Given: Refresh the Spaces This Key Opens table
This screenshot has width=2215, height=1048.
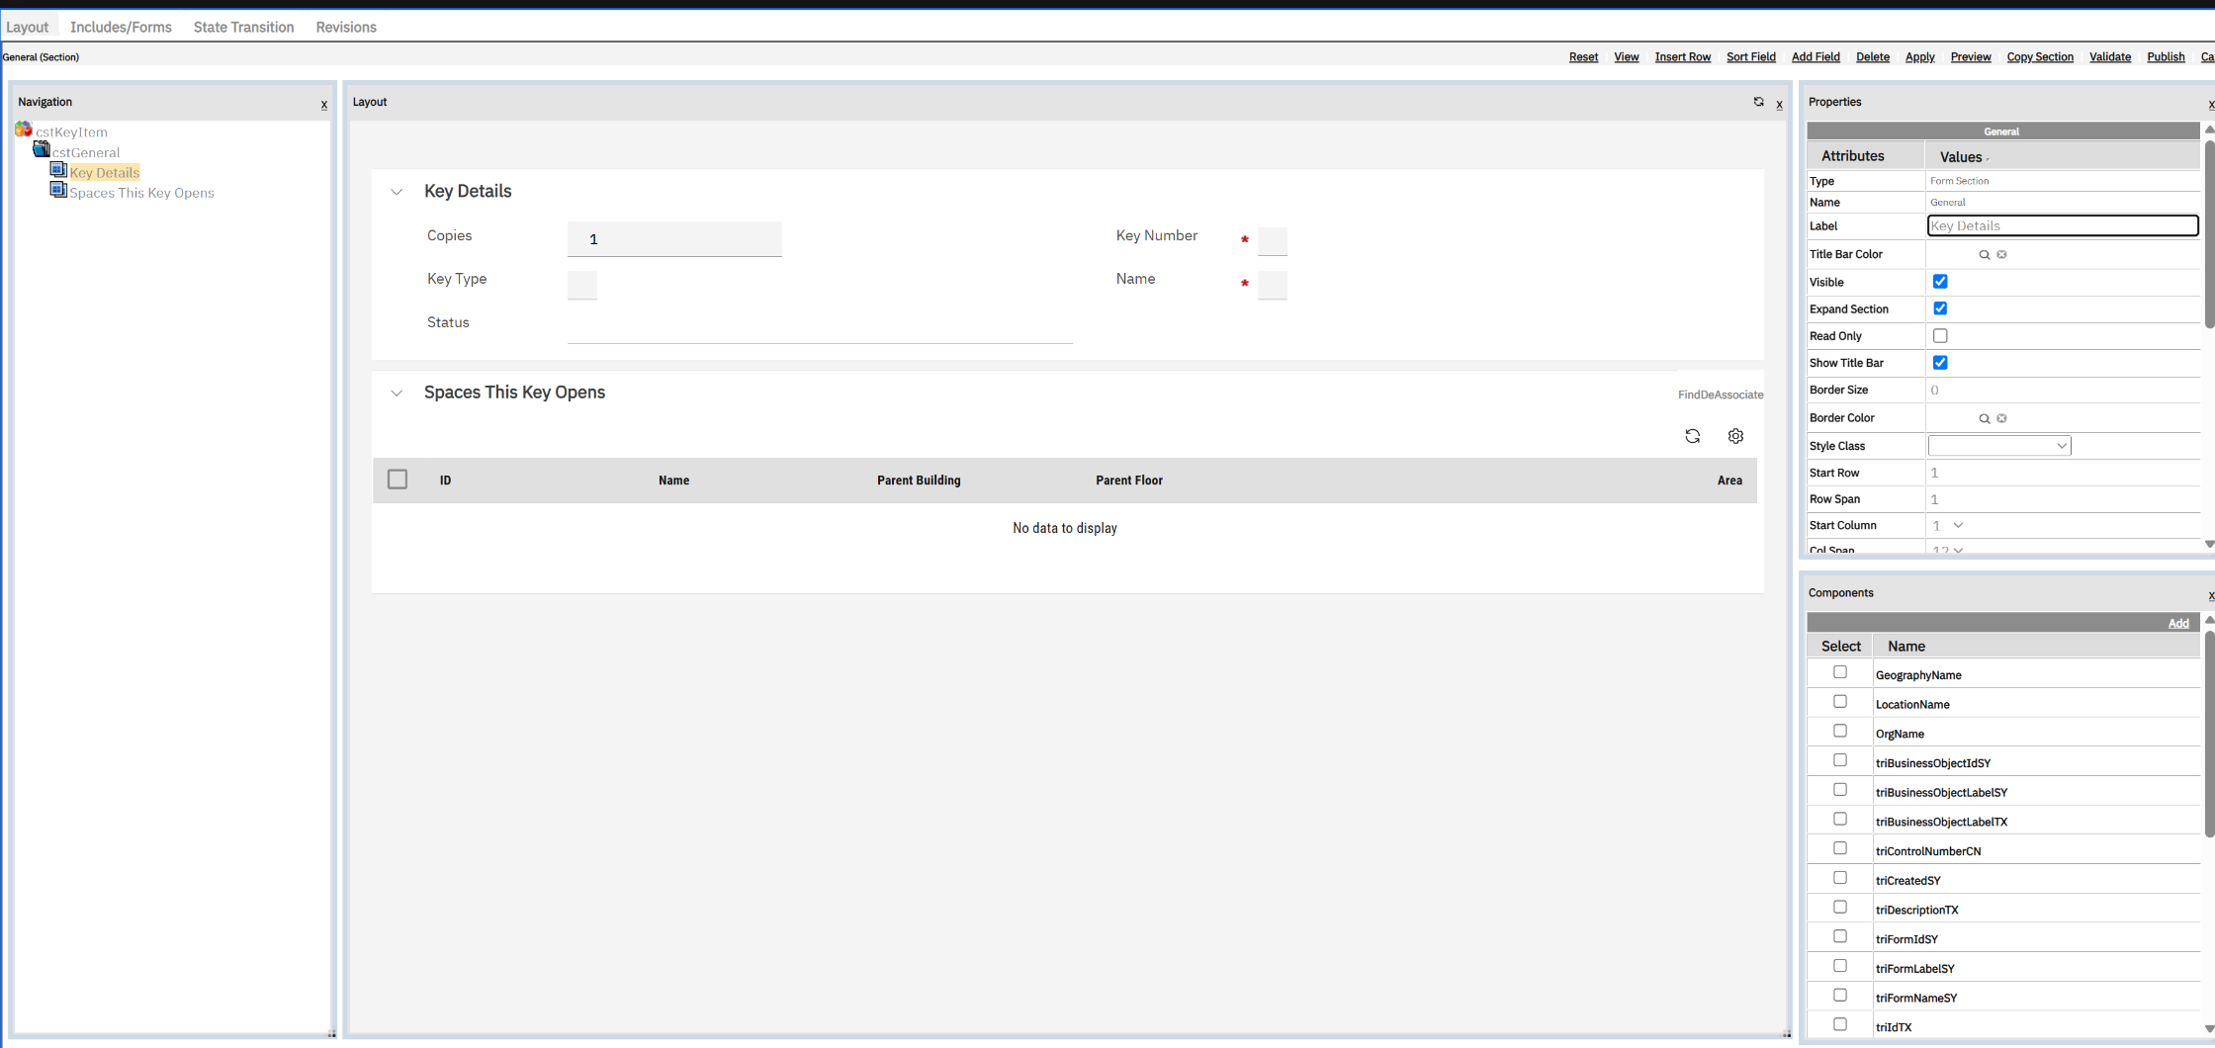Looking at the screenshot, I should (1693, 436).
